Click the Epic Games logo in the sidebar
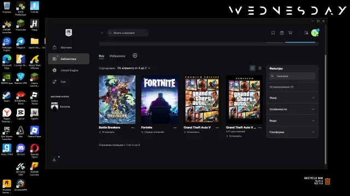 (69, 33)
